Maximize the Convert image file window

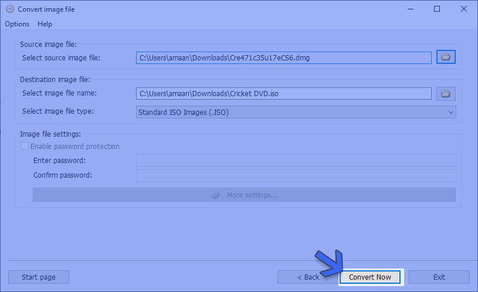click(x=437, y=9)
